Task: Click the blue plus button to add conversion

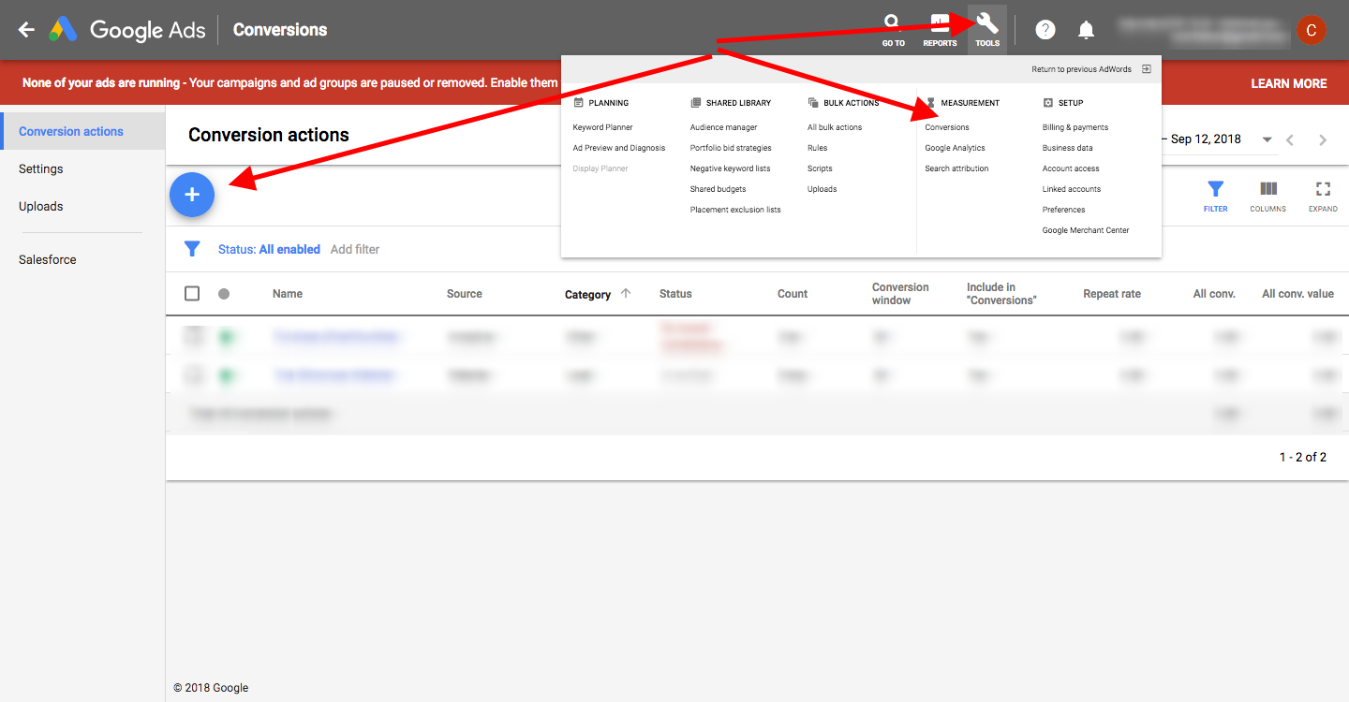Action: pos(192,195)
